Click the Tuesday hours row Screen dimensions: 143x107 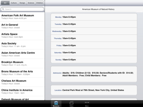point(94,24)
